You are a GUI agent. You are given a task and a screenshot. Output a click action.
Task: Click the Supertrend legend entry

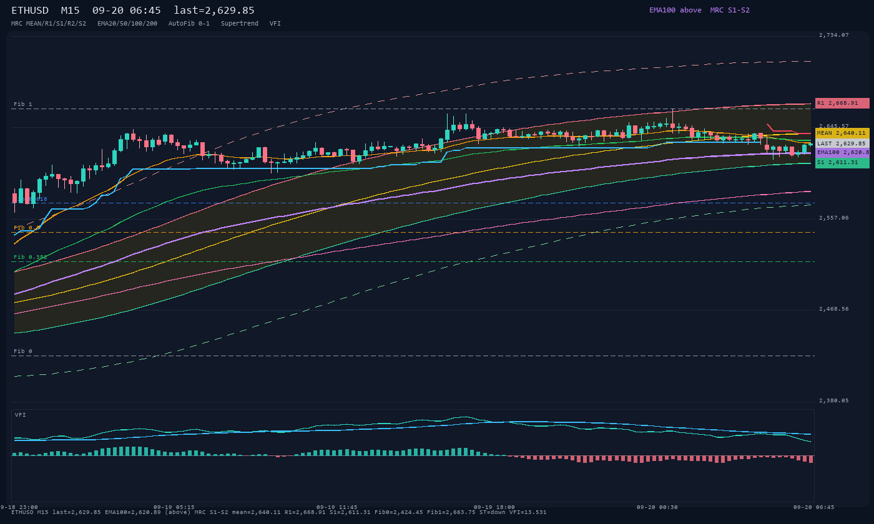tap(240, 24)
